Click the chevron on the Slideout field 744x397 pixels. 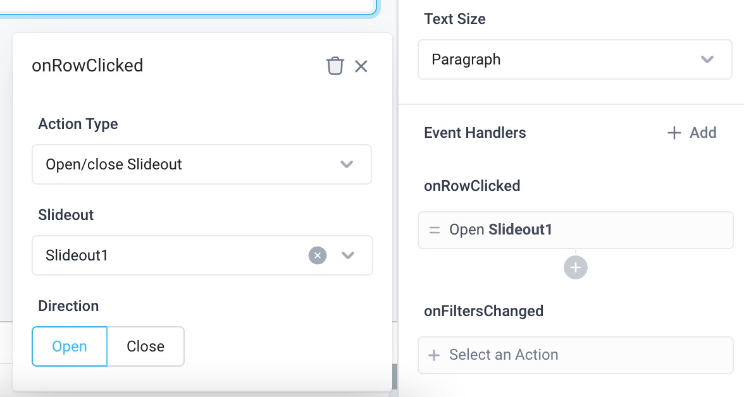coord(347,255)
